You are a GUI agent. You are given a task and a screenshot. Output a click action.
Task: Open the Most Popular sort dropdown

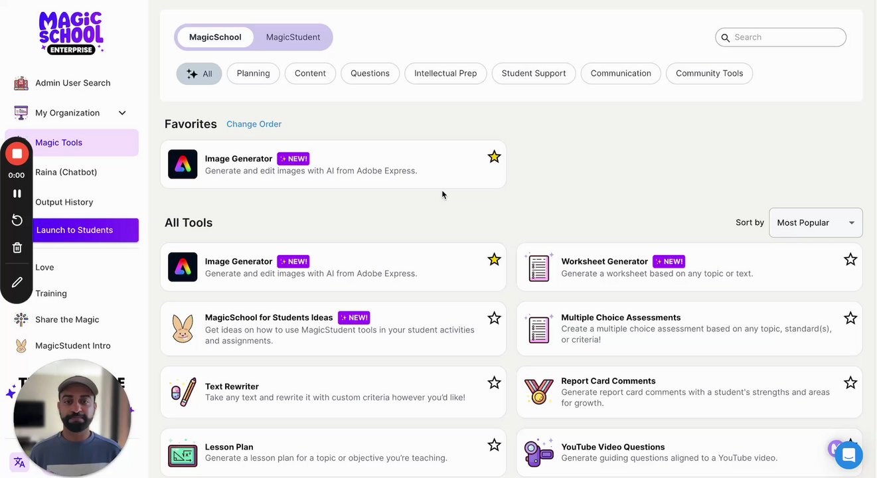tap(815, 223)
